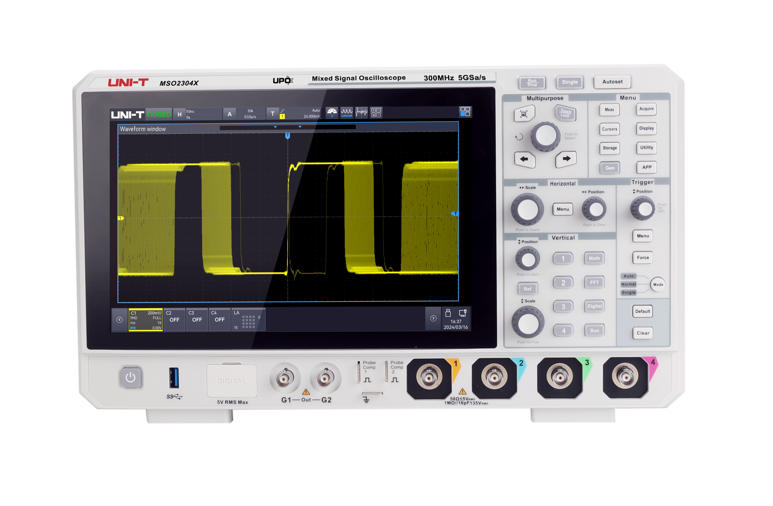Viewport: 773px width, 506px height.
Task: Open the H horizontal timebase settings
Action: pos(180,114)
